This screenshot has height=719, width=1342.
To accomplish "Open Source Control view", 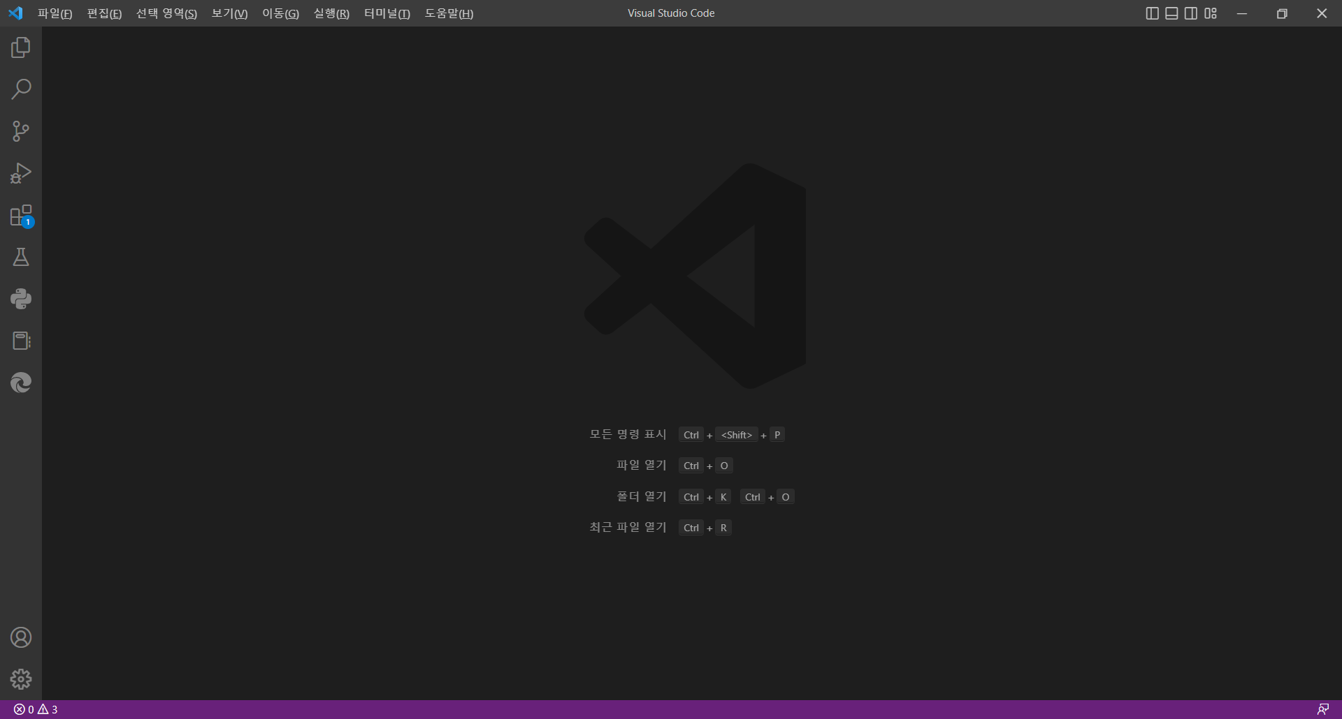I will 21,131.
